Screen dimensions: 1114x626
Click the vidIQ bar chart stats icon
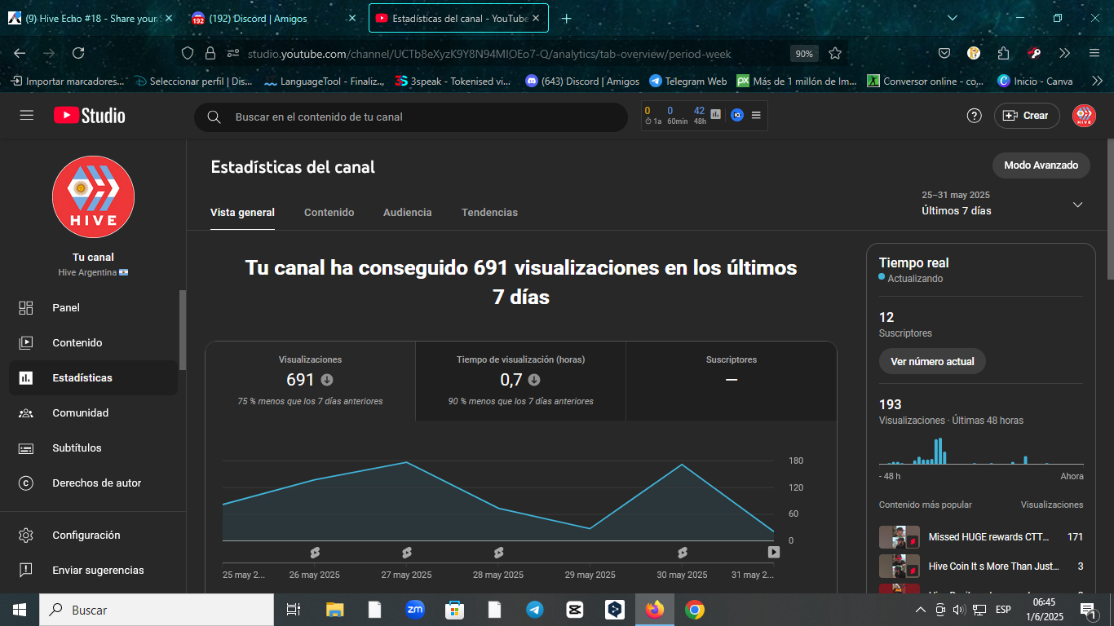716,116
